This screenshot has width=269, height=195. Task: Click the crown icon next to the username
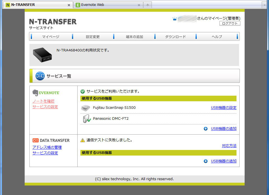click(x=175, y=19)
